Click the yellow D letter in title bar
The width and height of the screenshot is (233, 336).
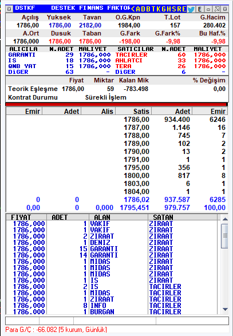[x=143, y=9]
